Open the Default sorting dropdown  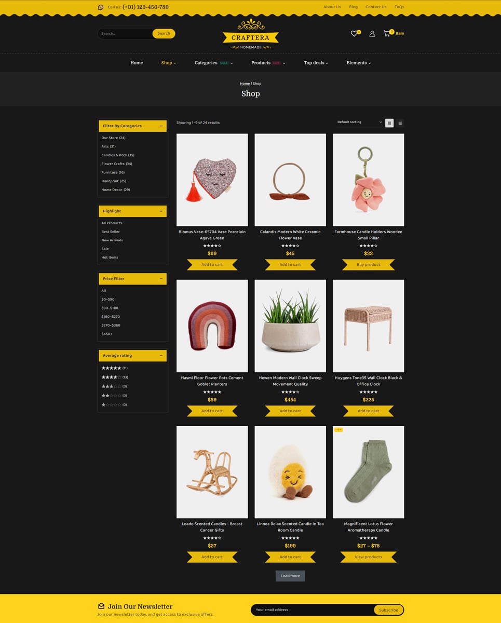pos(359,123)
